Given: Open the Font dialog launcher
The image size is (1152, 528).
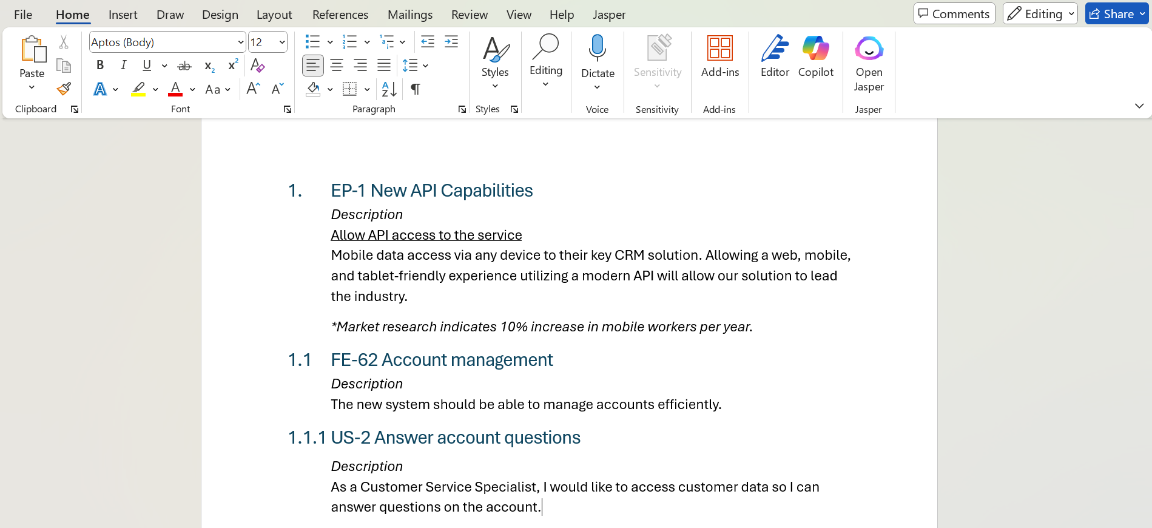Looking at the screenshot, I should (x=288, y=109).
